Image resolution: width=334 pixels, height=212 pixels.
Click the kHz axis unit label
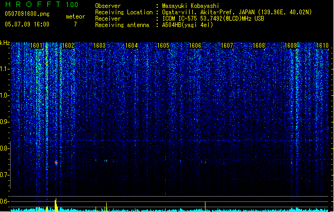(5, 43)
